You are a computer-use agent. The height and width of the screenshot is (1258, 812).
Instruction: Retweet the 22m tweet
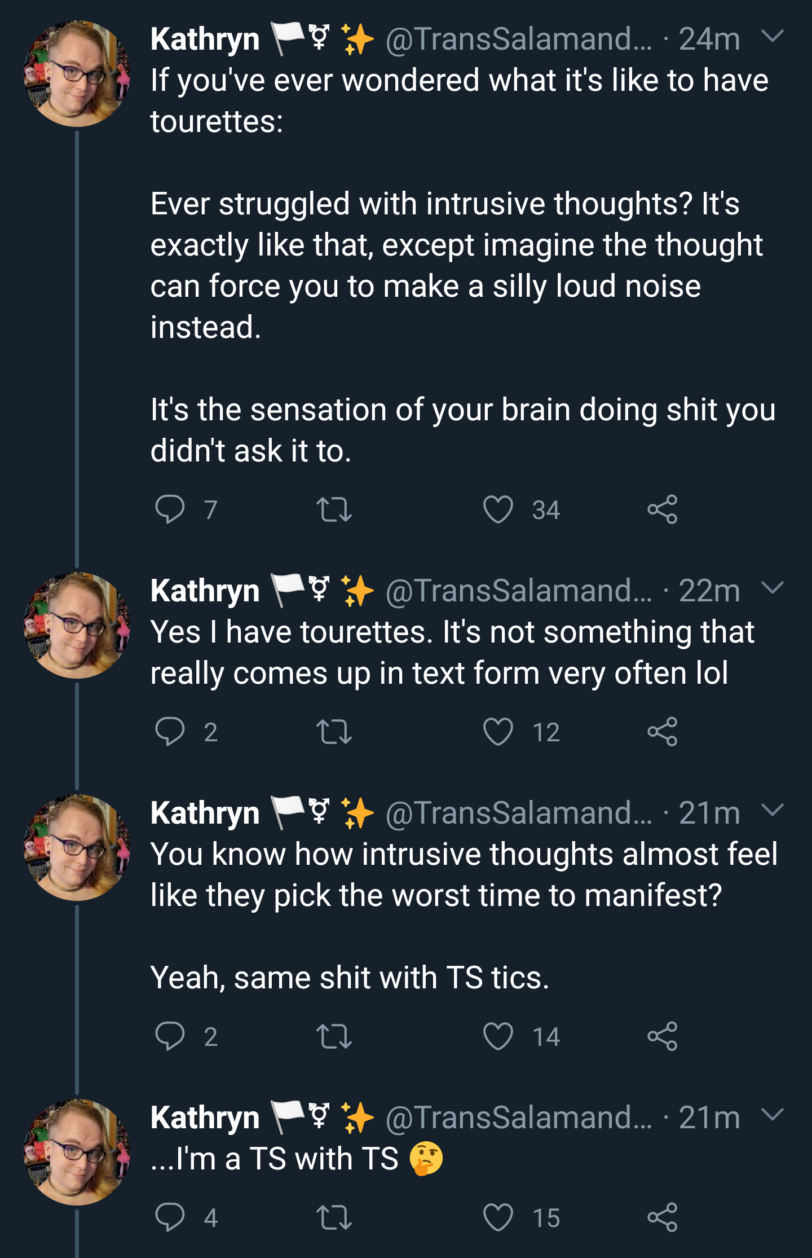pos(334,732)
